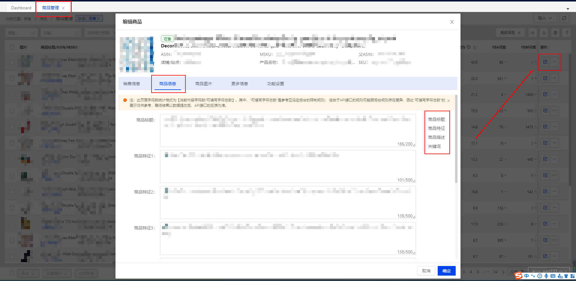The height and width of the screenshot is (281, 576).
Task: Tick the checkbox in the bottom batch bar
Action: [x=12, y=273]
